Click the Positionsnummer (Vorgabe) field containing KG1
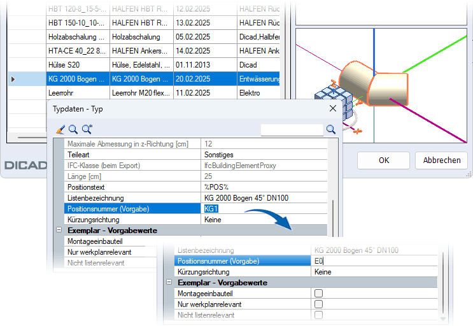Screen dimensions: 473x328 264,208
